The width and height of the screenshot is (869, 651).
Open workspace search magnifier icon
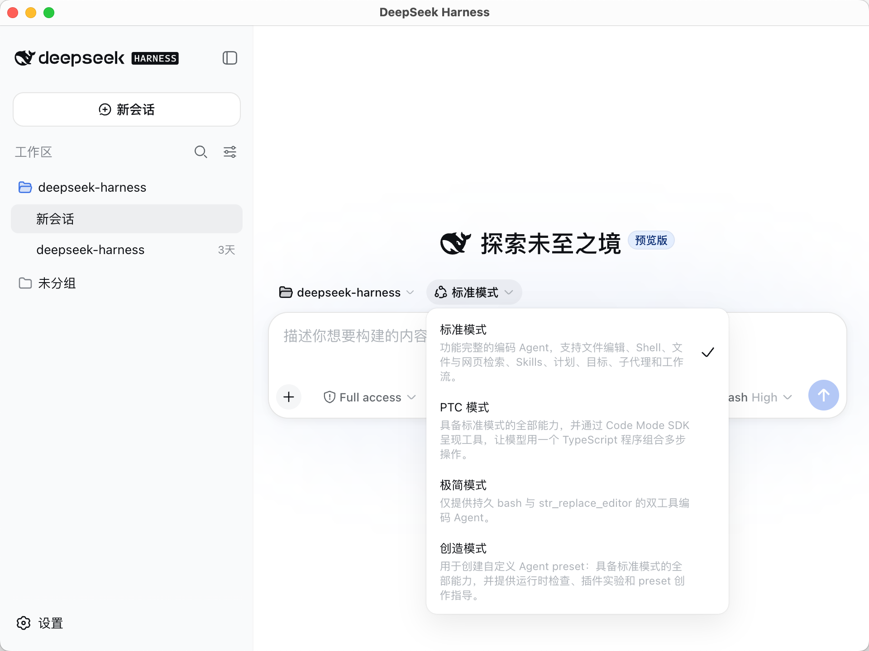201,152
